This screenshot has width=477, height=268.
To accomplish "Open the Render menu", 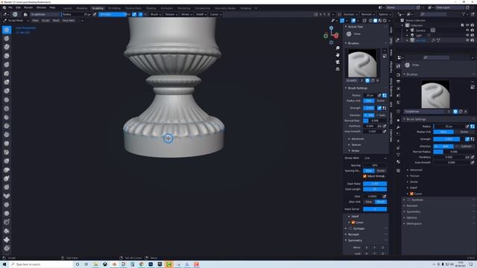I will coord(28,7).
